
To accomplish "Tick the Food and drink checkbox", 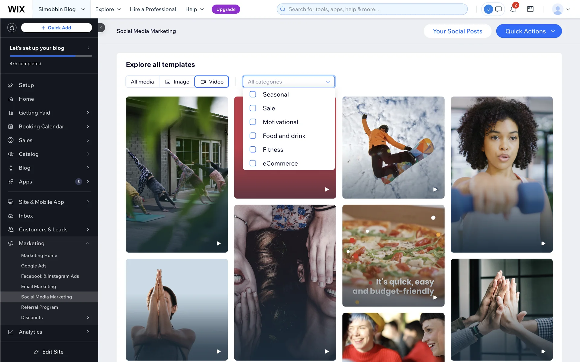I will click(253, 136).
